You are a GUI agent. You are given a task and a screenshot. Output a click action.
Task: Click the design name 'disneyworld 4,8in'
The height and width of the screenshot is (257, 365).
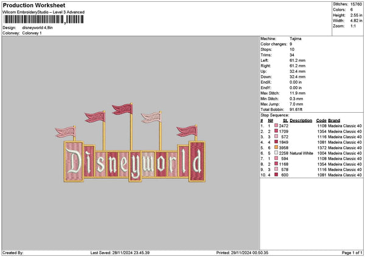(x=38, y=28)
